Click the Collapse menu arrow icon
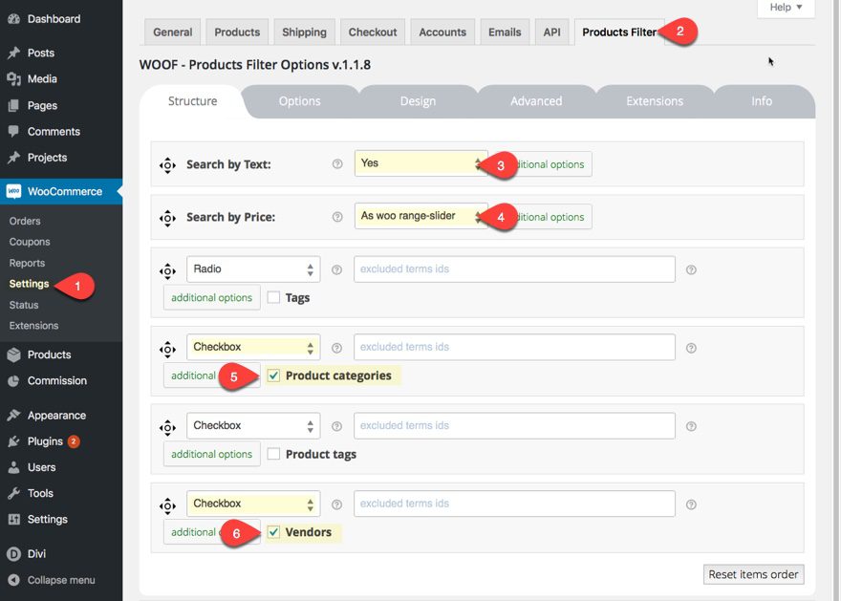841x601 pixels. click(13, 580)
